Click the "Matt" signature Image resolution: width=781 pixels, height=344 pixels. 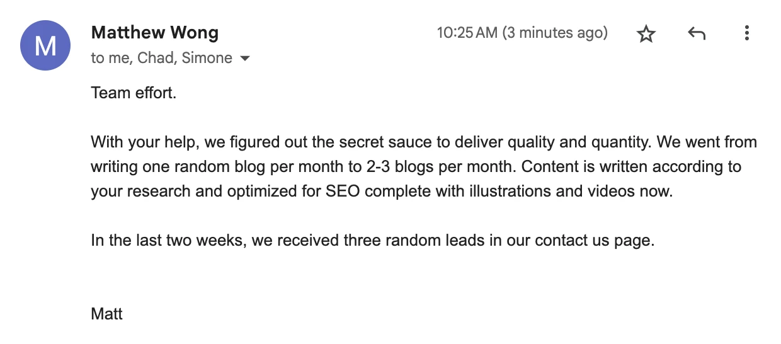[106, 314]
